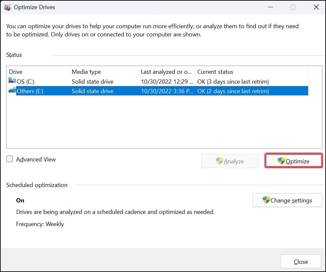
Task: Minimize the Optimize Drives window
Action: point(270,7)
